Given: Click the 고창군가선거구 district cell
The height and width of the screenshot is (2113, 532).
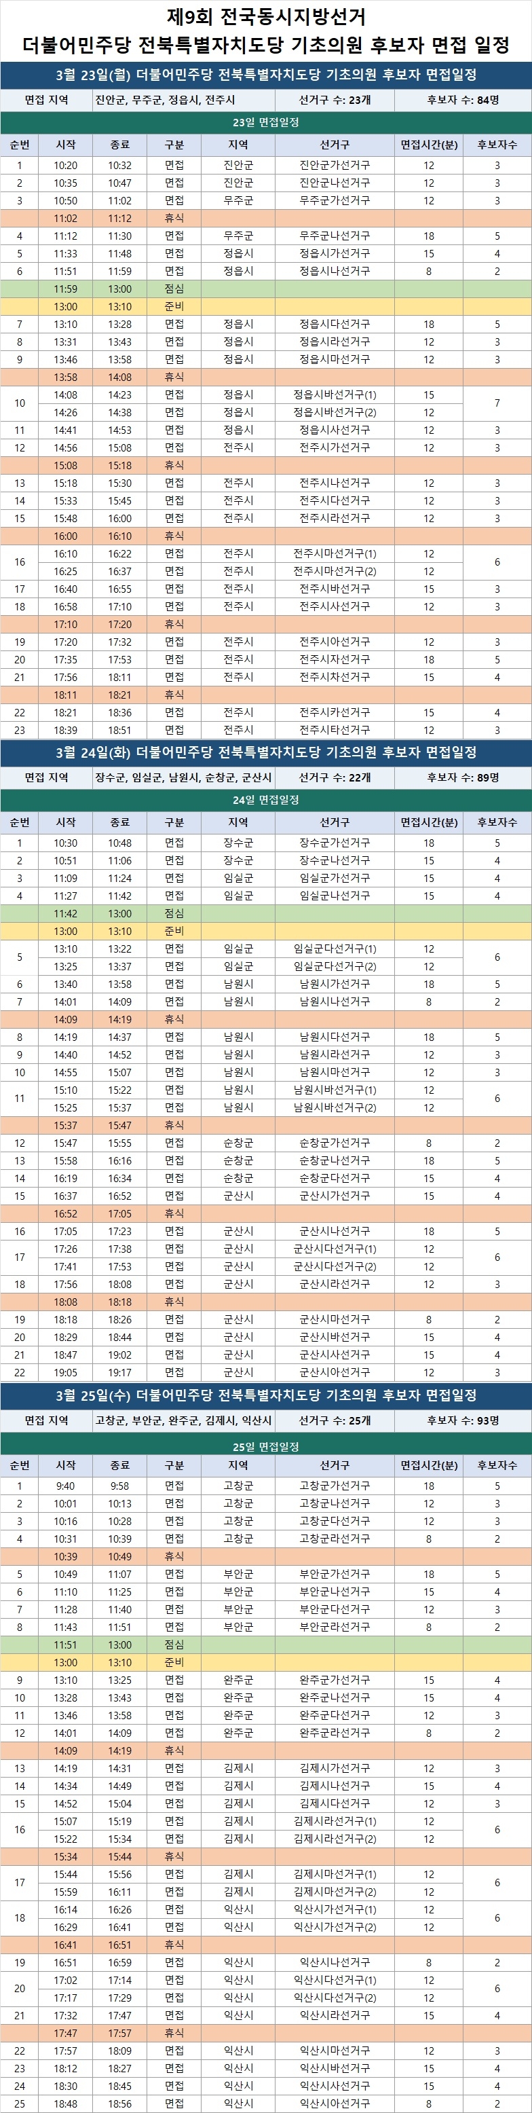Looking at the screenshot, I should (335, 1486).
